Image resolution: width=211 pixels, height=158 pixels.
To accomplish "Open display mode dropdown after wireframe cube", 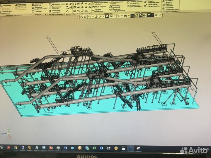I will click(x=115, y=16).
